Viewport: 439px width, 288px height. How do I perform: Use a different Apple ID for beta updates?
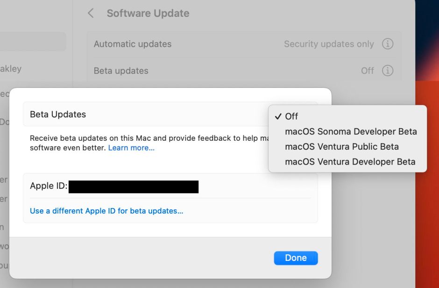(106, 211)
